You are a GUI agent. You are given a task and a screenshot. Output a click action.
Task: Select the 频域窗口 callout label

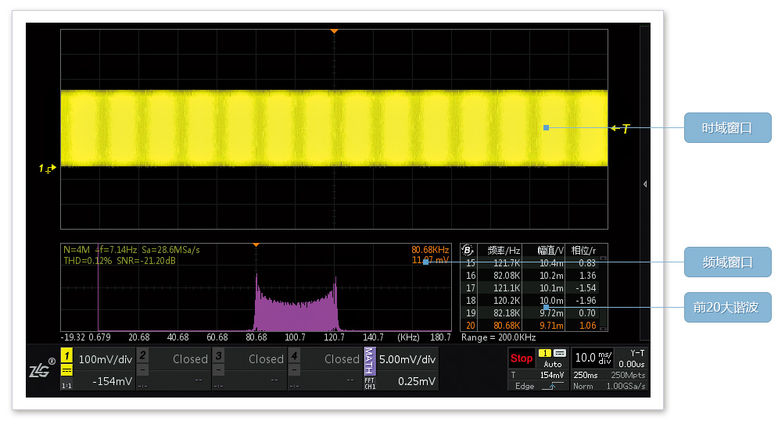click(x=727, y=262)
